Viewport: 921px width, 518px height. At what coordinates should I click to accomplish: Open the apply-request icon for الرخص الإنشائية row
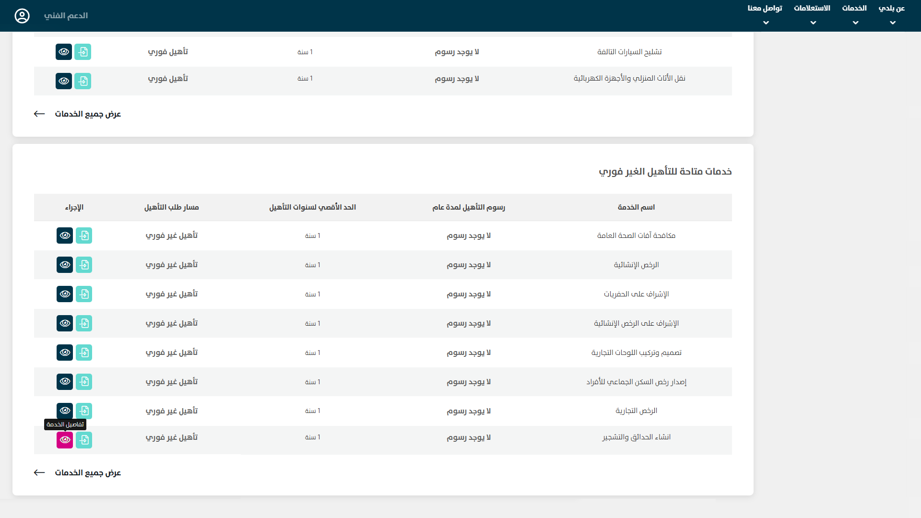[x=84, y=265]
